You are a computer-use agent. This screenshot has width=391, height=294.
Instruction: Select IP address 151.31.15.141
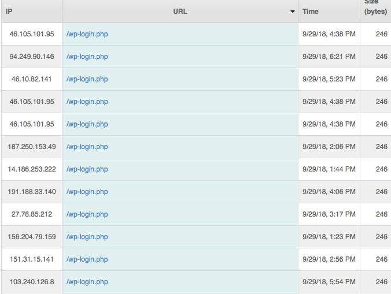coord(32,259)
